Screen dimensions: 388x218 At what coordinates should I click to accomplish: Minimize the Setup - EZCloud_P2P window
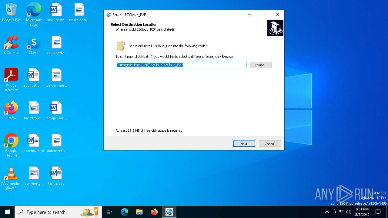tap(250, 15)
